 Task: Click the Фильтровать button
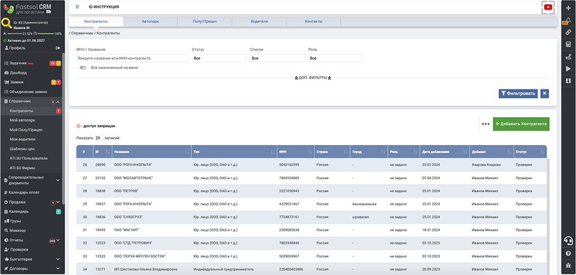click(518, 93)
